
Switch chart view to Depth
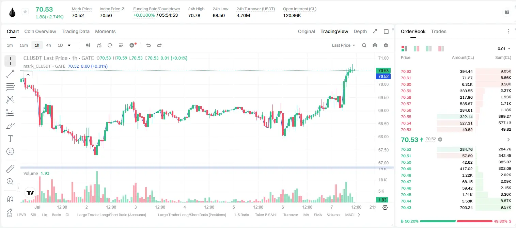click(x=360, y=31)
